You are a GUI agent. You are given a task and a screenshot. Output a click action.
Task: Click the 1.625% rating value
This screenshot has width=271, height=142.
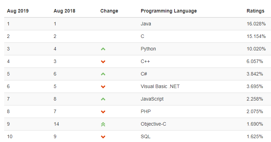point(255,136)
